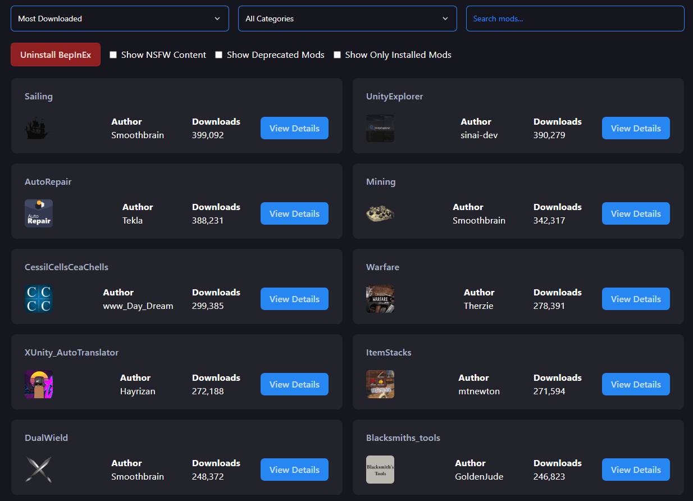The image size is (693, 501).
Task: Click the AutoRepair mod title
Action: [x=48, y=182]
